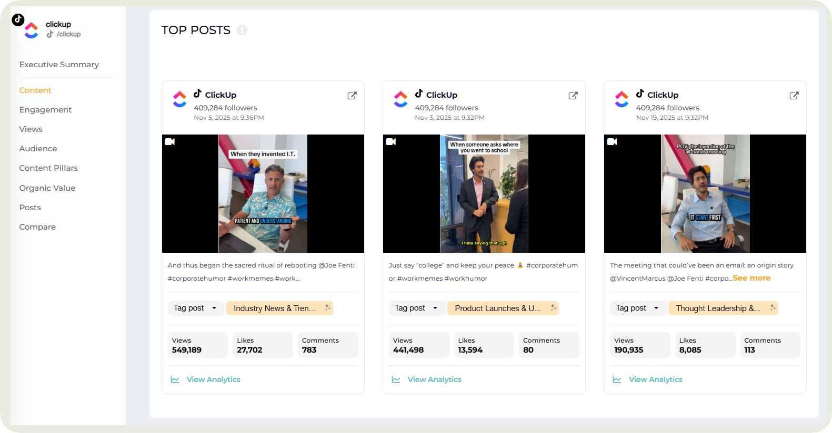Click the 'When they invented I.T.' video thumbnail
The height and width of the screenshot is (433, 832).
pos(263,193)
